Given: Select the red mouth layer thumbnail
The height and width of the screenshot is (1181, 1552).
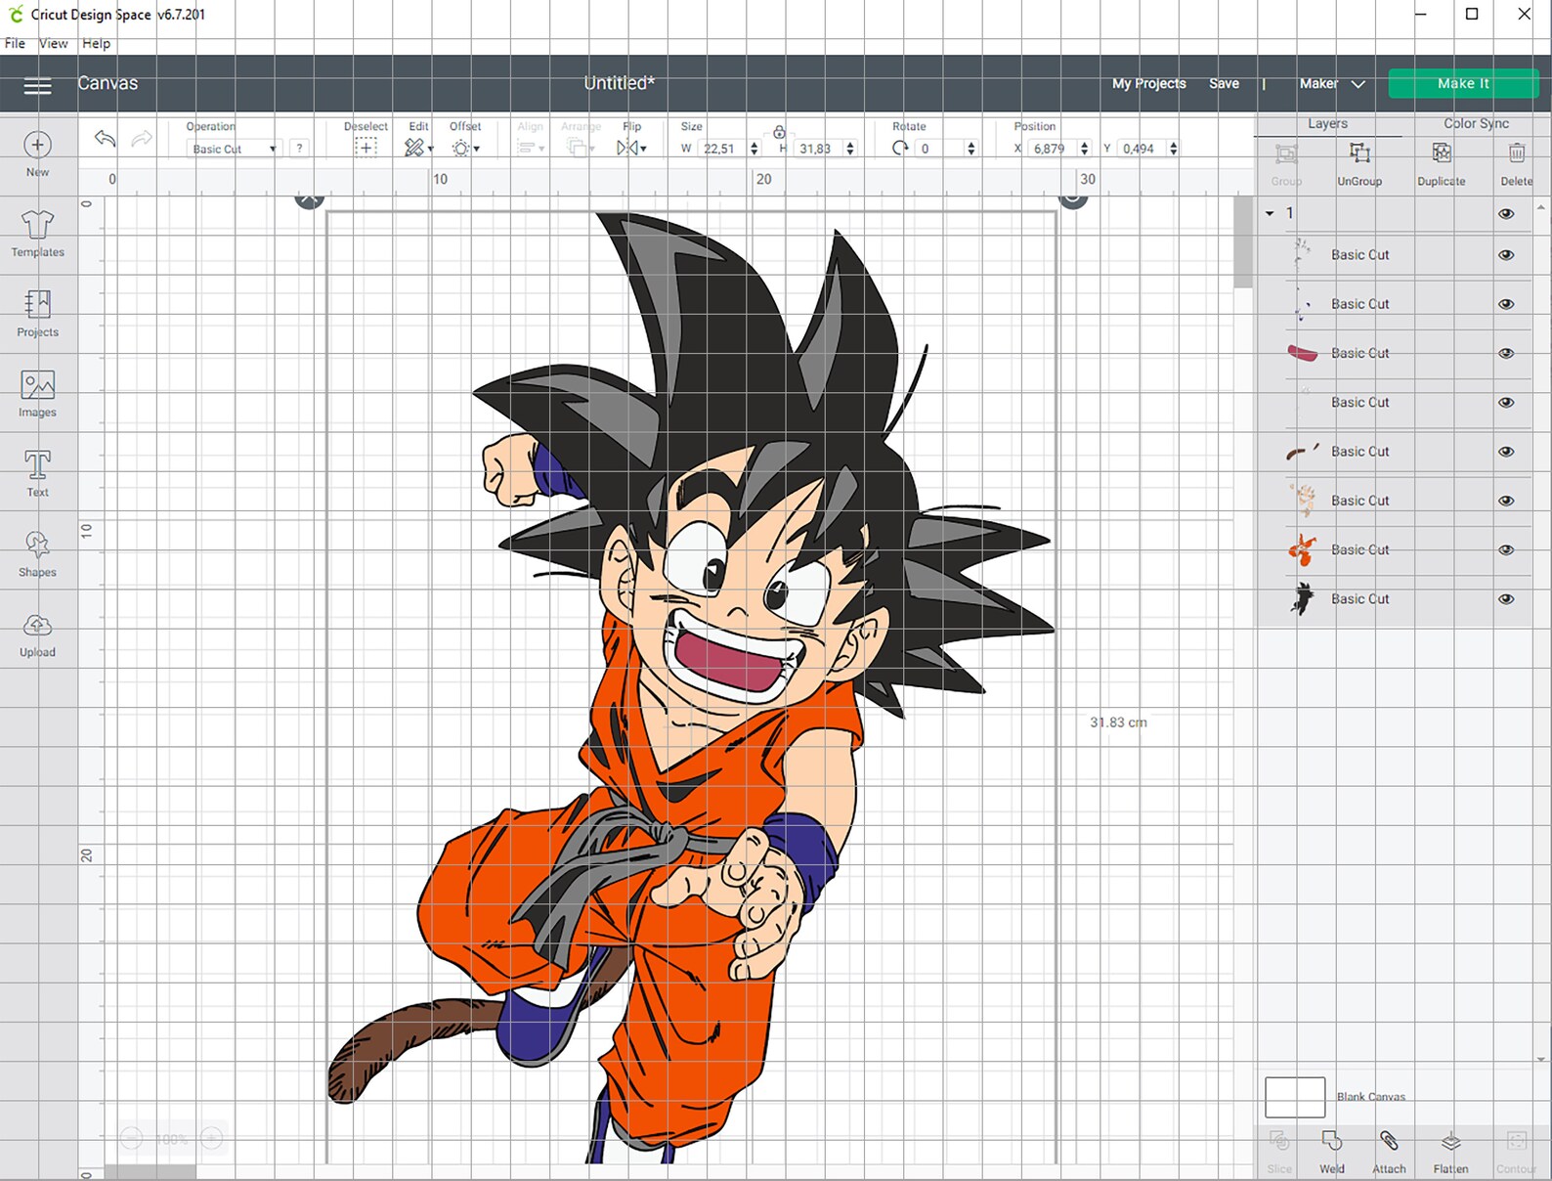Looking at the screenshot, I should [1302, 353].
